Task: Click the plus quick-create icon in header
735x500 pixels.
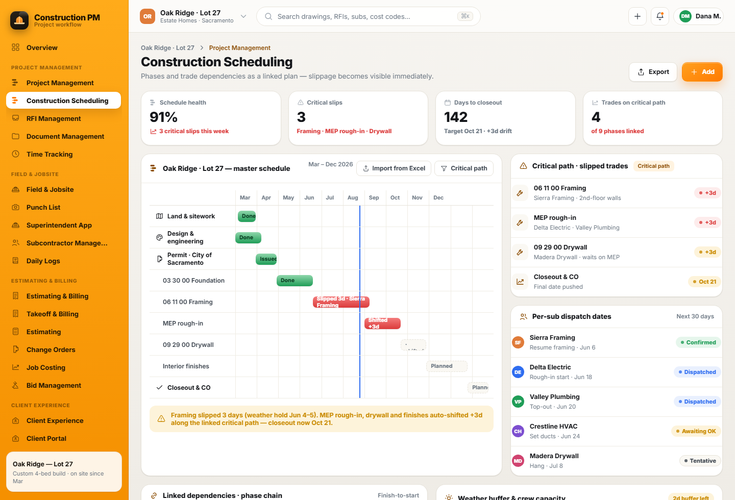Action: (x=638, y=16)
